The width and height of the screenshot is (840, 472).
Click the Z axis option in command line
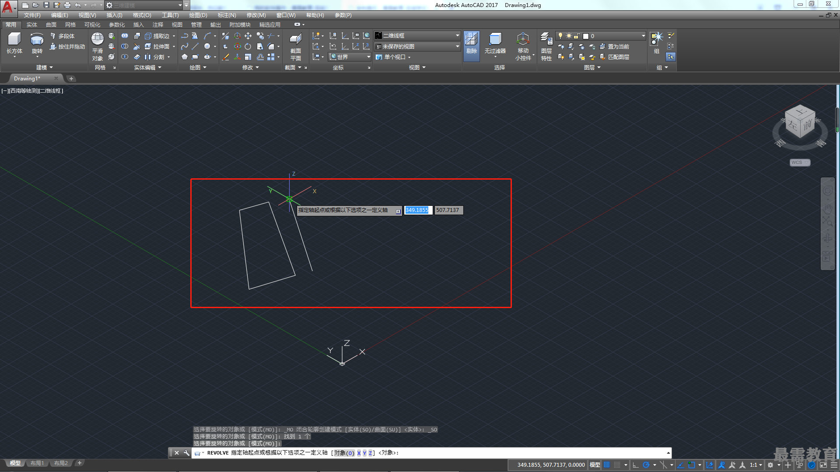point(370,453)
